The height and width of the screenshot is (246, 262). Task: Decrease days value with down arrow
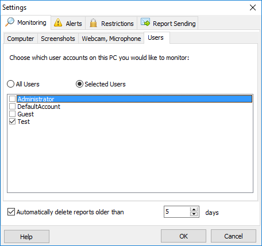coord(194,214)
